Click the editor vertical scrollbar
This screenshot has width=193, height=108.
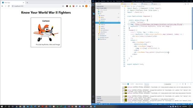pyautogui.click(x=192, y=28)
